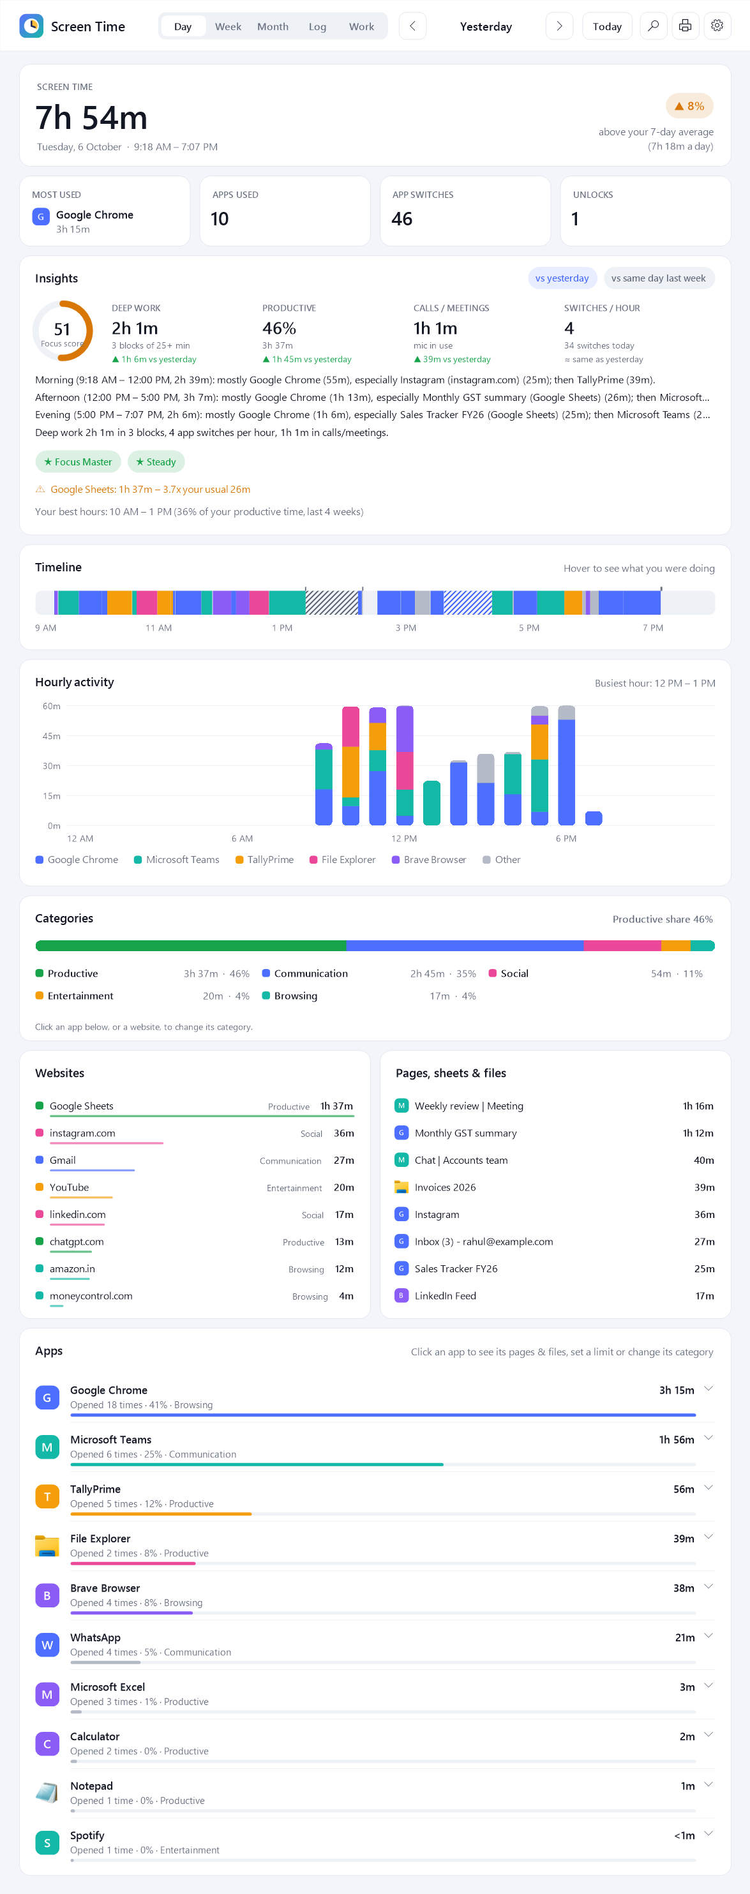Click the Teams icon beside Weekly review | Meeting
The width and height of the screenshot is (750, 1894).
tap(401, 1106)
